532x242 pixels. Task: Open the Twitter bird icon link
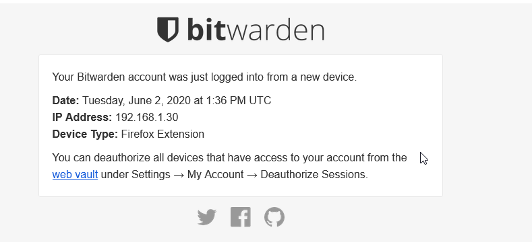pyautogui.click(x=206, y=217)
